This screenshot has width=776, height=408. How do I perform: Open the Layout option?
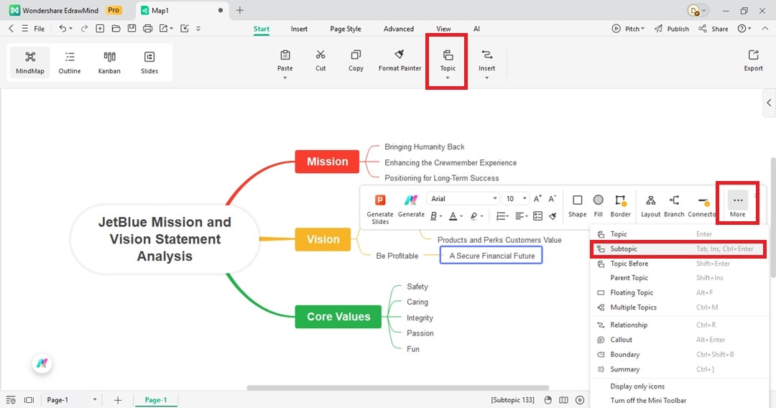click(x=651, y=205)
